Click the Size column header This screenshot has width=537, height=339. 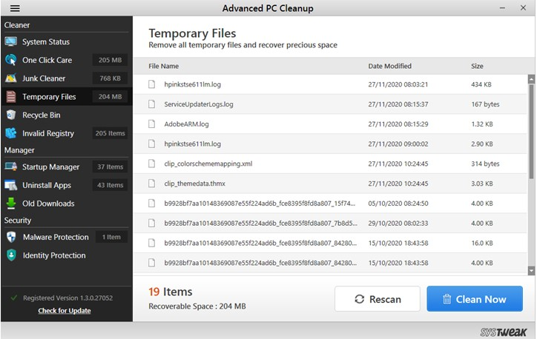(477, 67)
